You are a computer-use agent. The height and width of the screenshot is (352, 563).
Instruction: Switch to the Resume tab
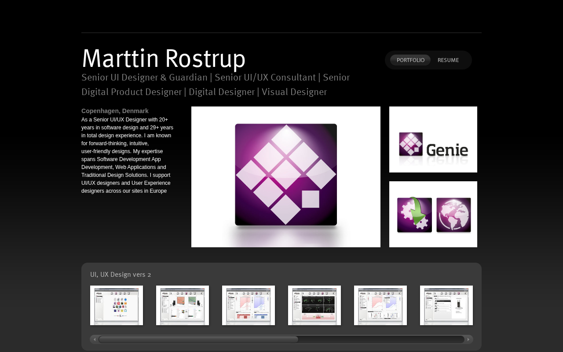pyautogui.click(x=448, y=60)
